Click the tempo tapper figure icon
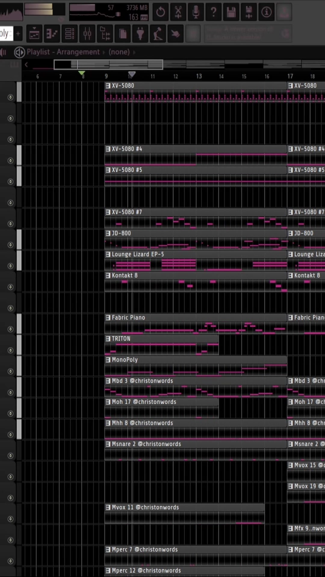 158,34
